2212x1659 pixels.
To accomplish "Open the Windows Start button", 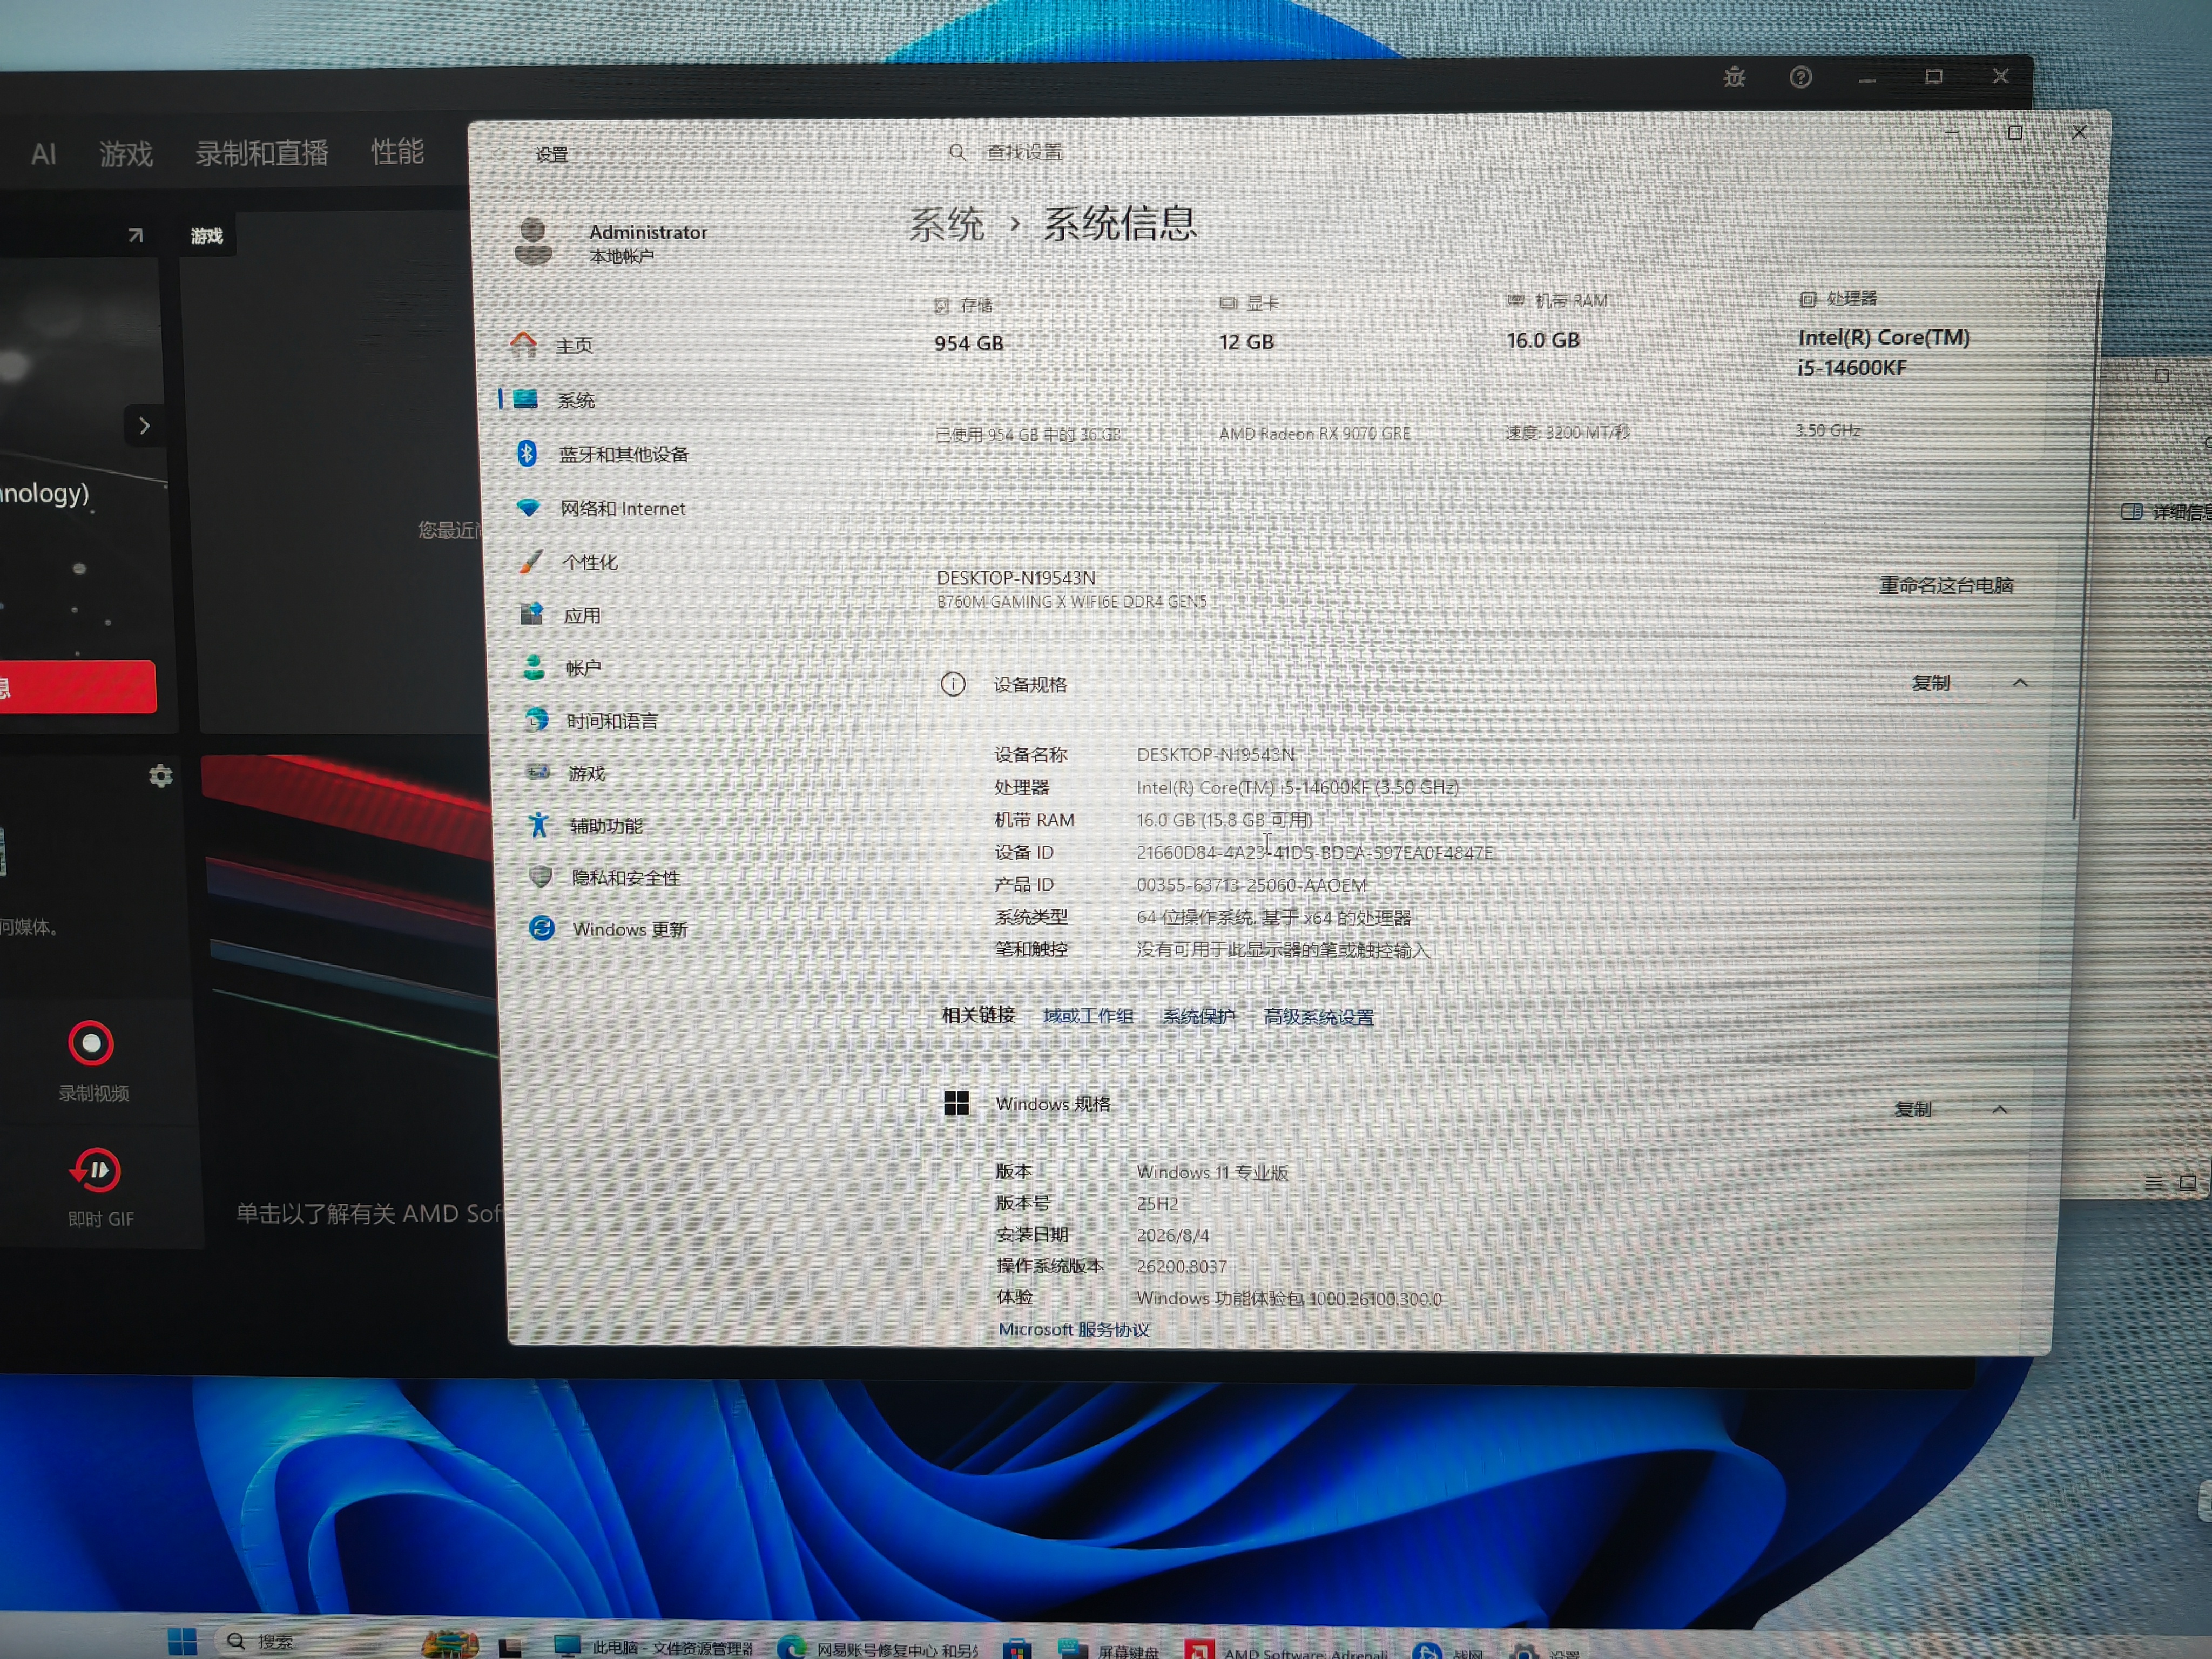I will [x=182, y=1641].
